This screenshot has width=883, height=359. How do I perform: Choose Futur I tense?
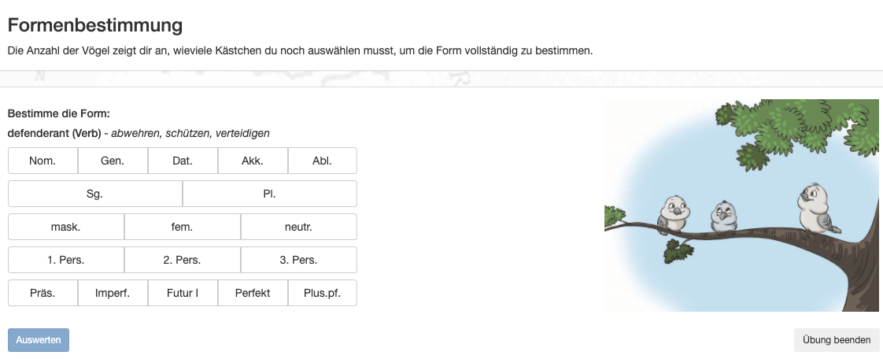tap(183, 293)
